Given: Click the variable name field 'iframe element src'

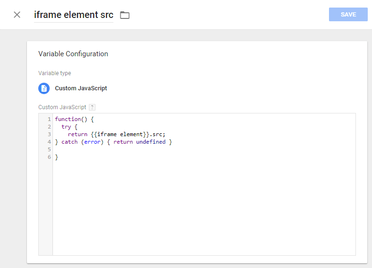Looking at the screenshot, I should click(73, 15).
